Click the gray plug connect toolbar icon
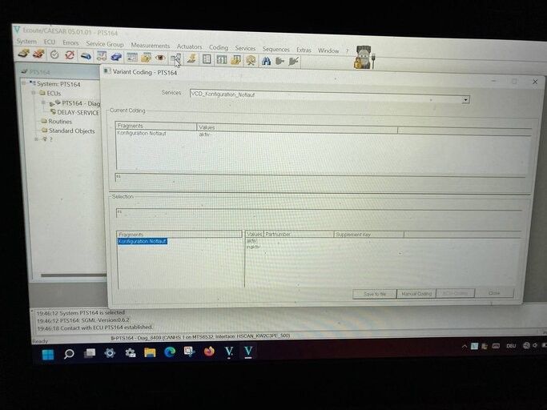Viewport: 547px width, 410px height. (280, 62)
